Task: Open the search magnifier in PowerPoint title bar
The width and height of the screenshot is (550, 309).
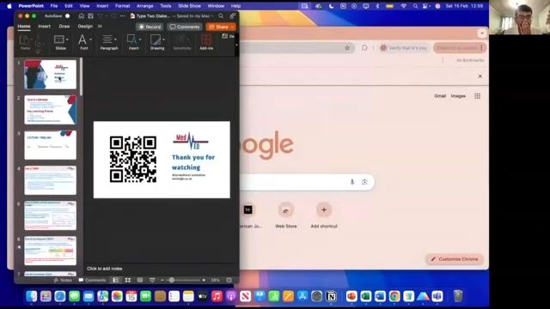Action: coord(221,15)
